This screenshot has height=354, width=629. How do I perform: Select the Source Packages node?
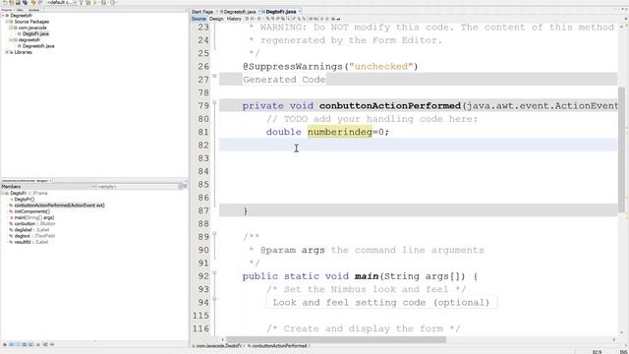pos(31,22)
